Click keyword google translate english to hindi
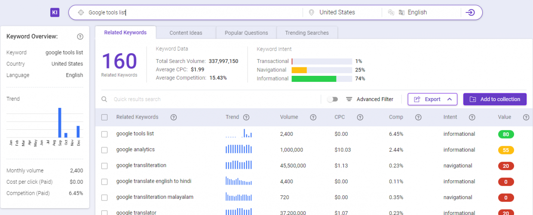 point(154,181)
